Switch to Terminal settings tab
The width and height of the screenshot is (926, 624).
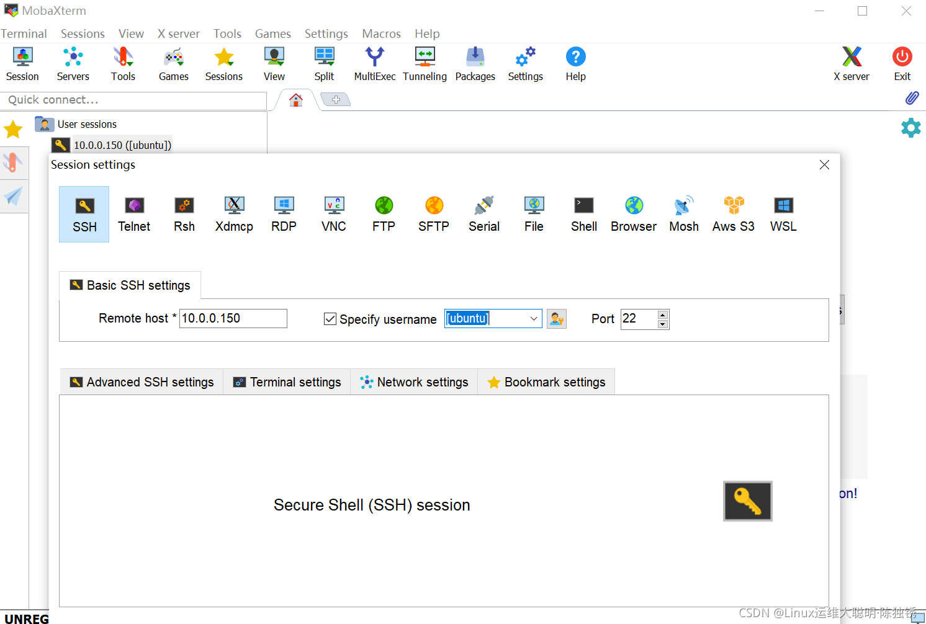tap(287, 382)
